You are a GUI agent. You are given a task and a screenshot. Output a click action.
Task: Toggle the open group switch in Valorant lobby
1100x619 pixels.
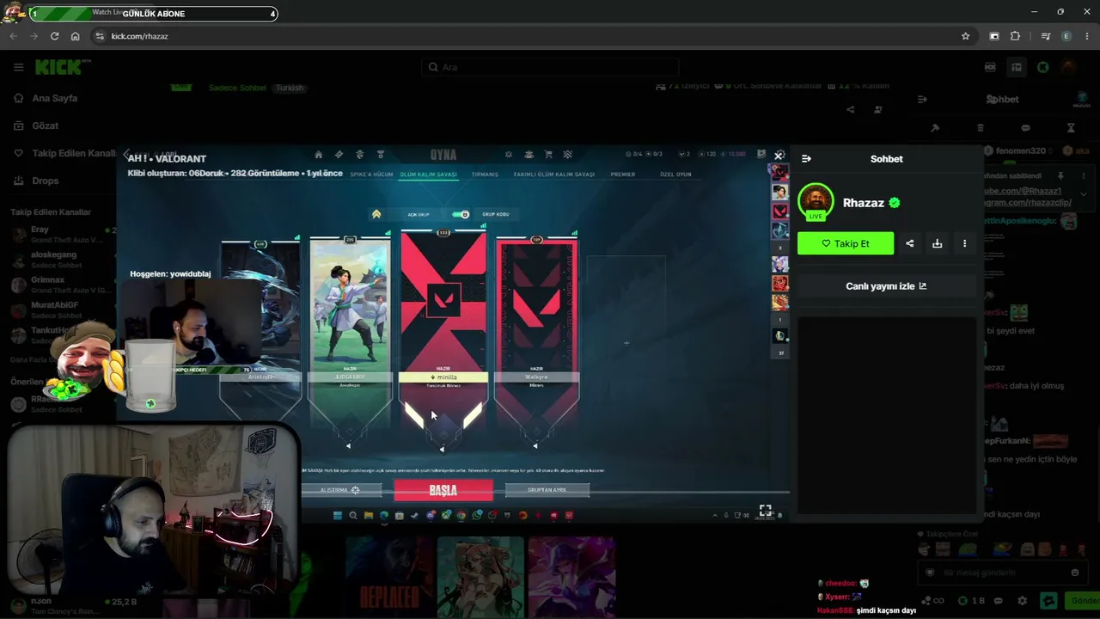pos(461,214)
